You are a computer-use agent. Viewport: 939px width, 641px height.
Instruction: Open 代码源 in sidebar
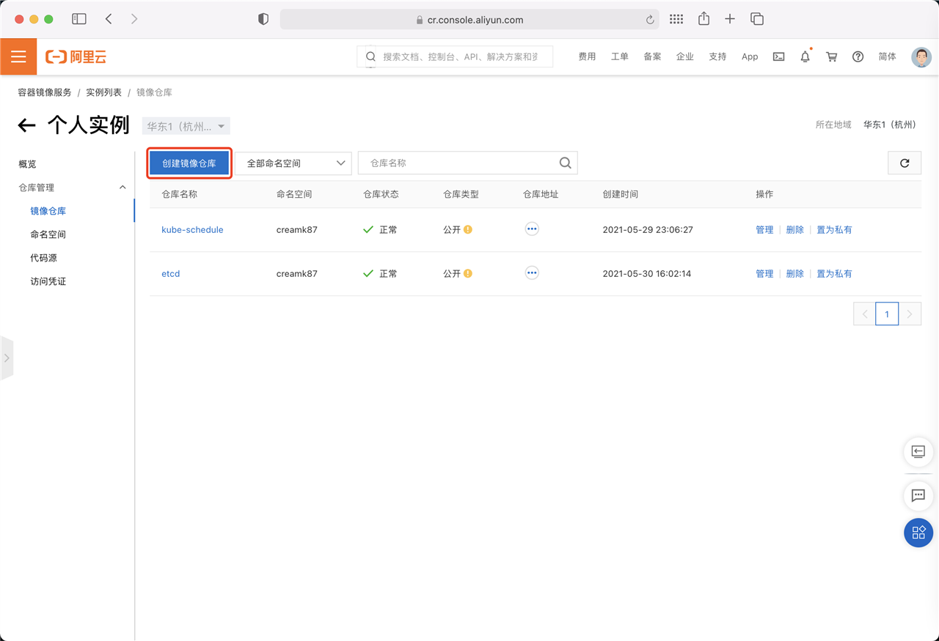tap(43, 258)
